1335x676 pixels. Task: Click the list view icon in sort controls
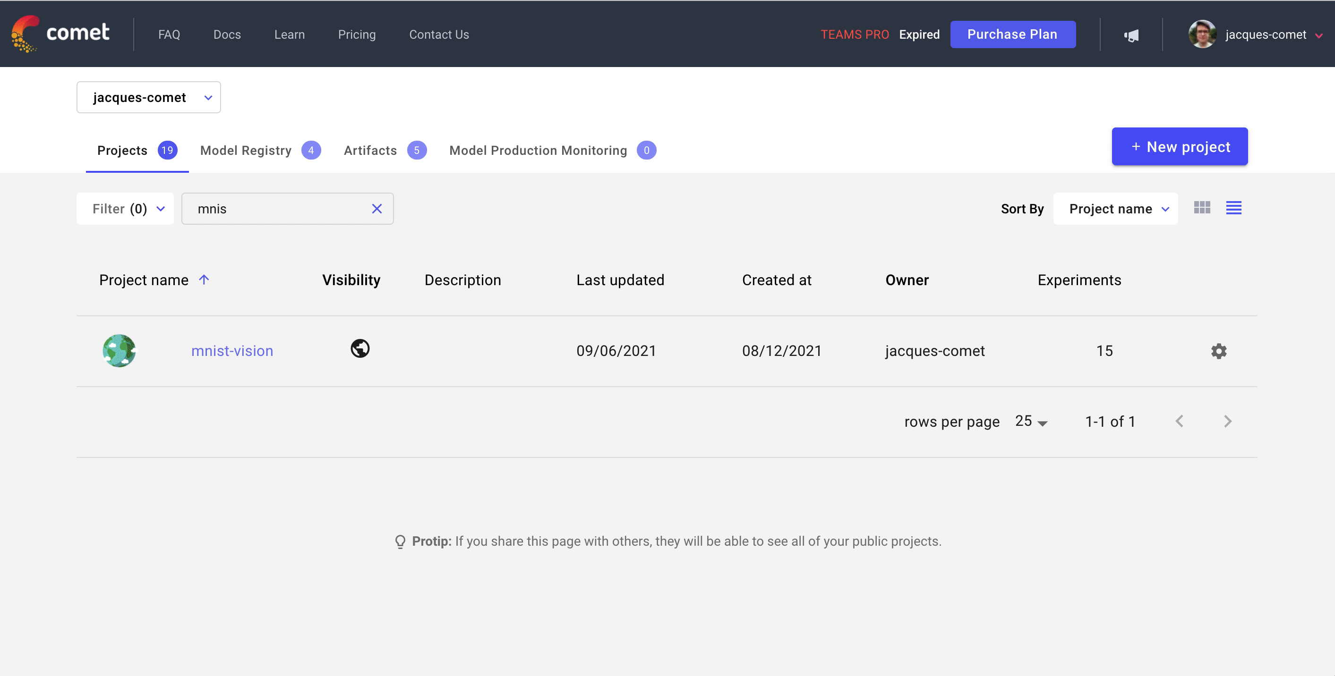[1234, 208]
